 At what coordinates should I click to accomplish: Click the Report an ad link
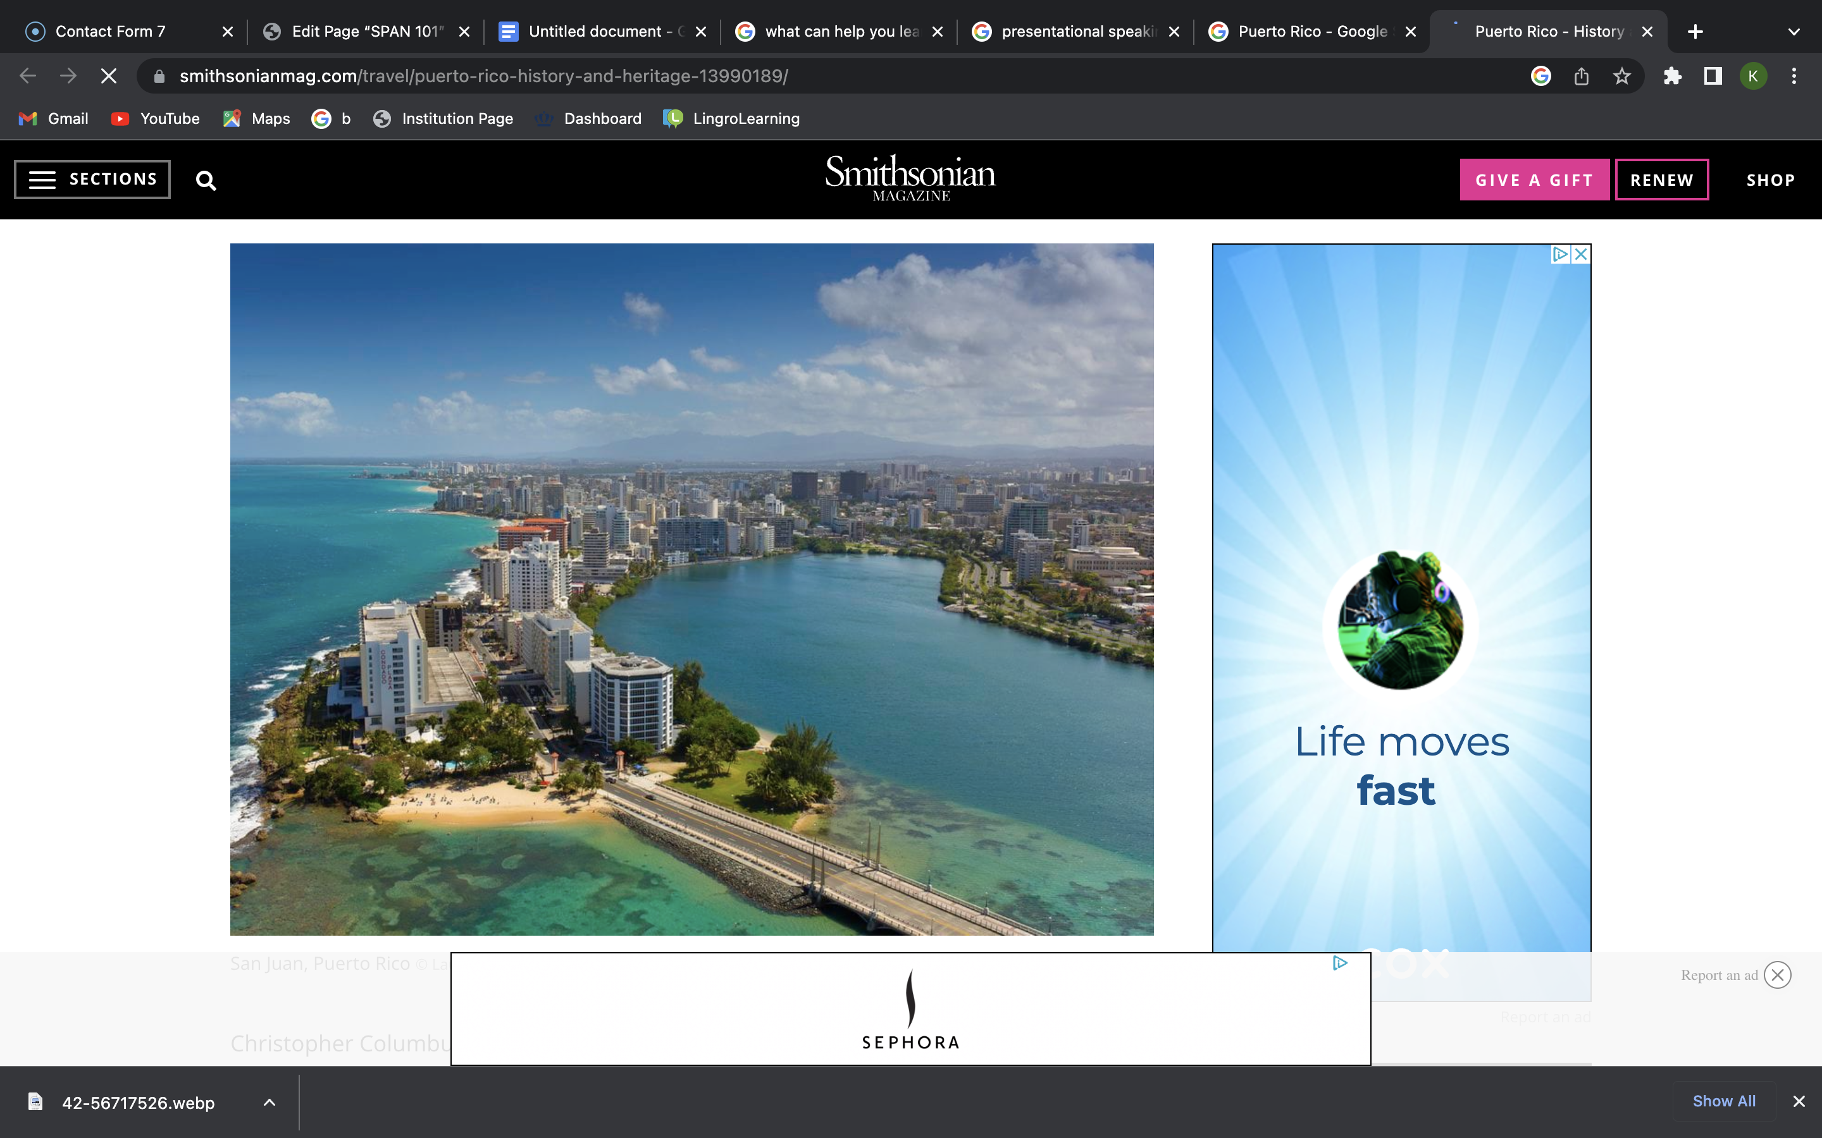[x=1719, y=976]
